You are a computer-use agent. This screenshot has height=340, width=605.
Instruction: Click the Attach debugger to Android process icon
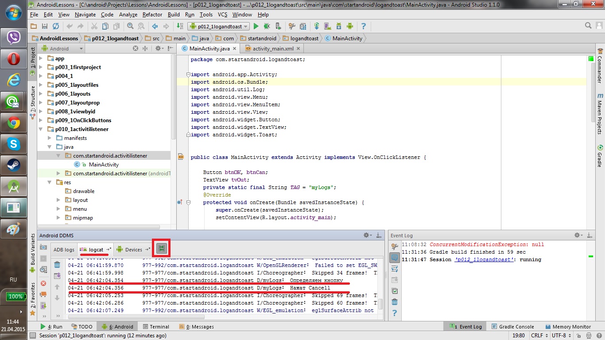tap(278, 27)
